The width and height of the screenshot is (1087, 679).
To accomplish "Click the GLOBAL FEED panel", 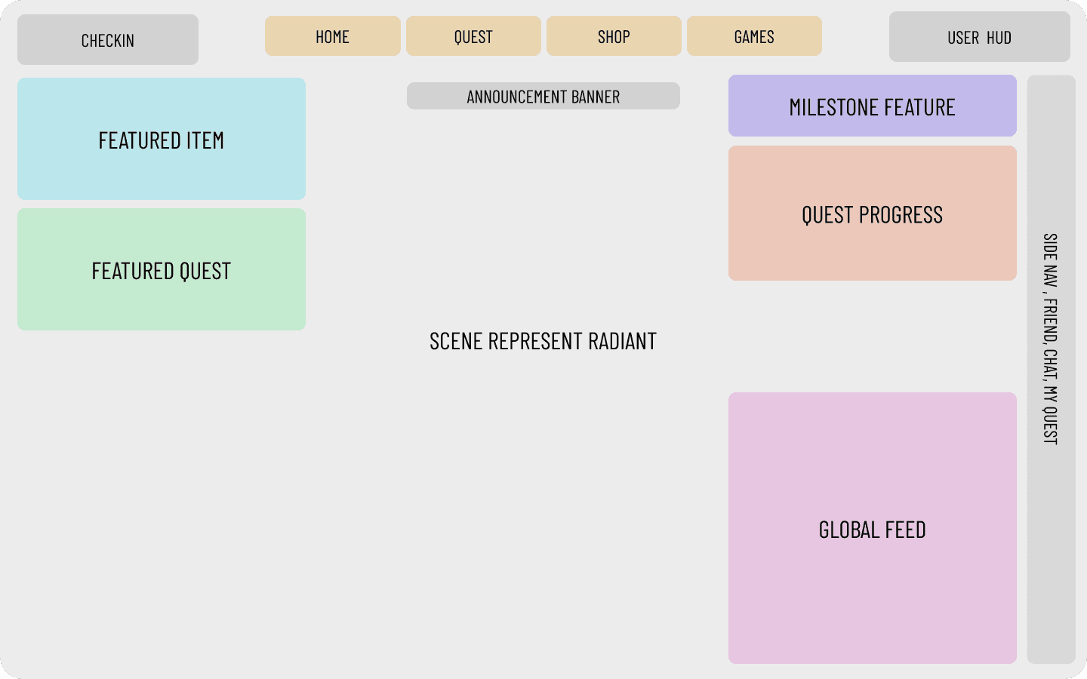I will 873,528.
